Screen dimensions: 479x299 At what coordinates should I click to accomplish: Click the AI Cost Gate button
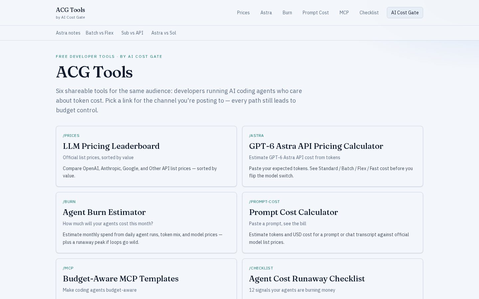click(405, 13)
